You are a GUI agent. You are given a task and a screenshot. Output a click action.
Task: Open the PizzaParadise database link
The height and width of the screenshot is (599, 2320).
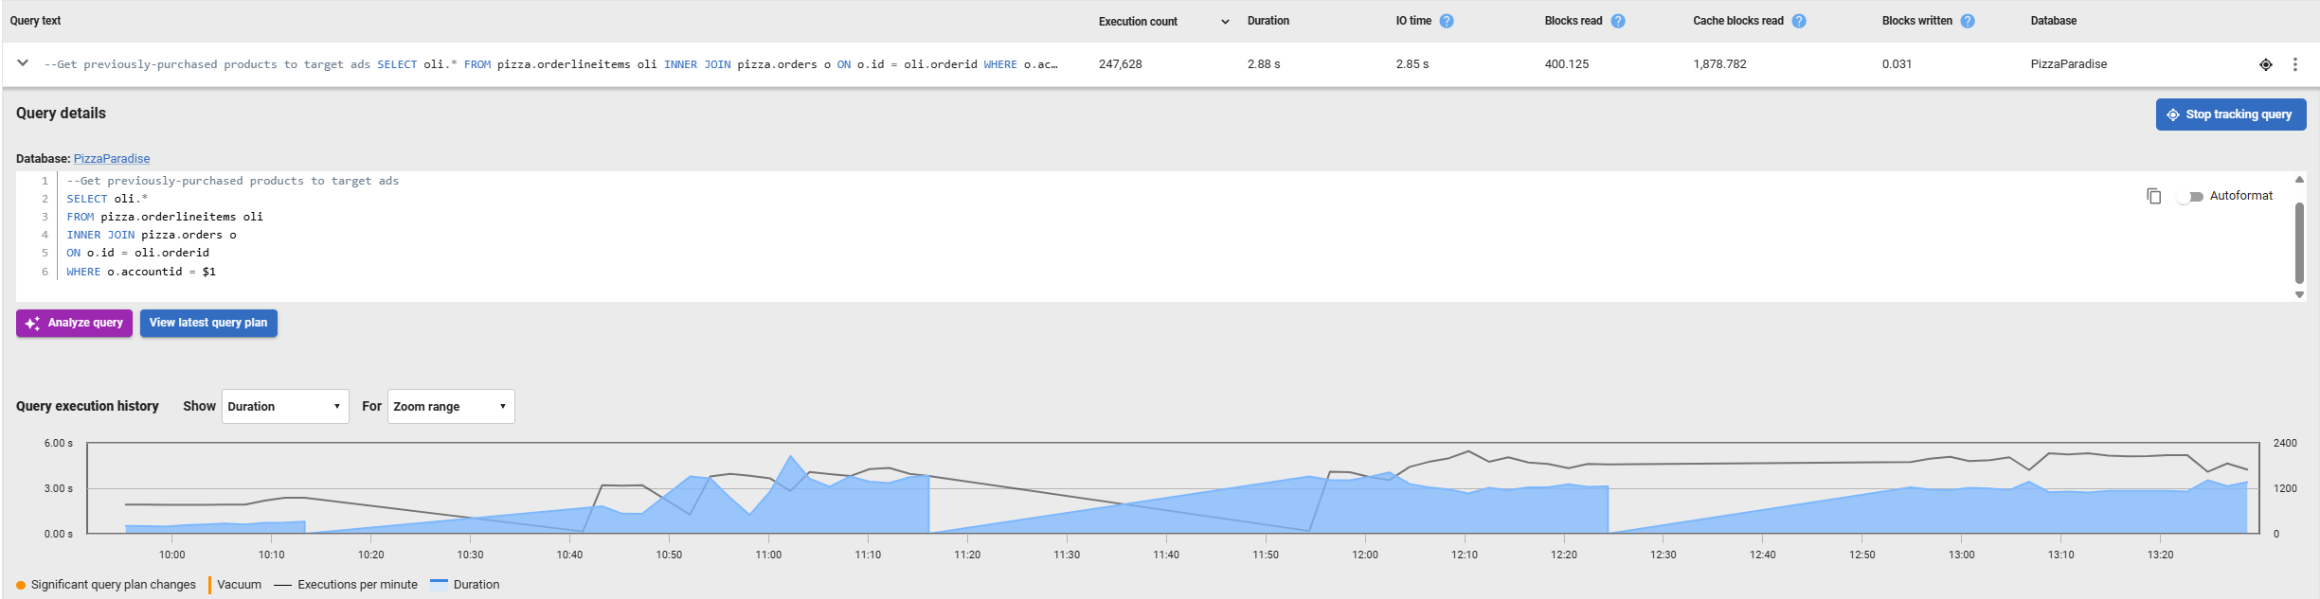112,159
